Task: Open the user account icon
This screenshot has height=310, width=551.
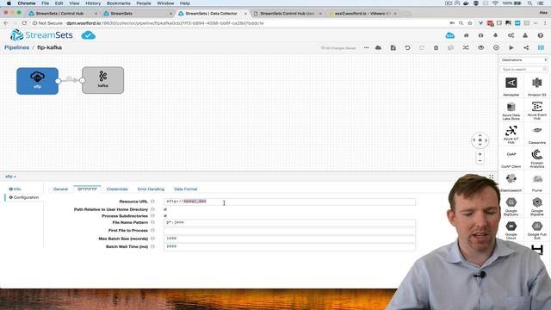Action: (525, 35)
